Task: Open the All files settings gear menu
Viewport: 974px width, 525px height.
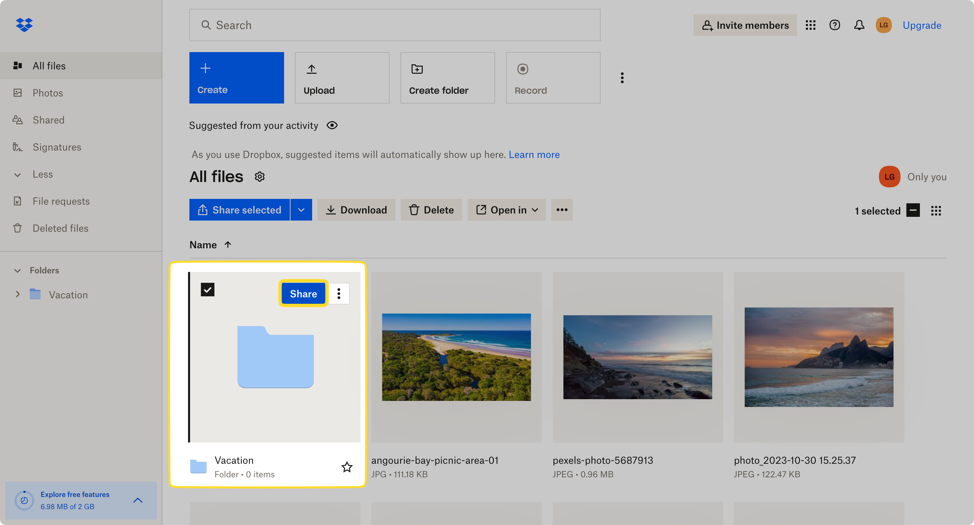Action: click(260, 177)
